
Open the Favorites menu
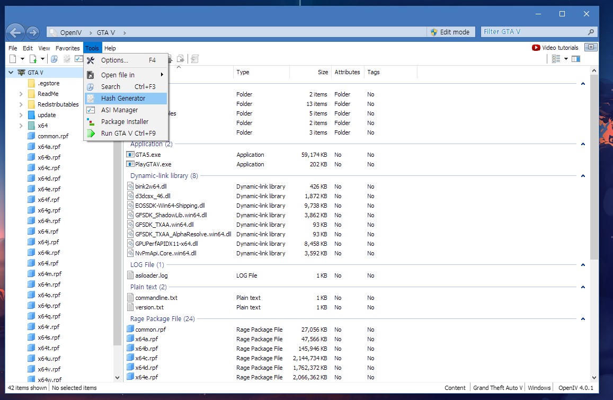(68, 48)
